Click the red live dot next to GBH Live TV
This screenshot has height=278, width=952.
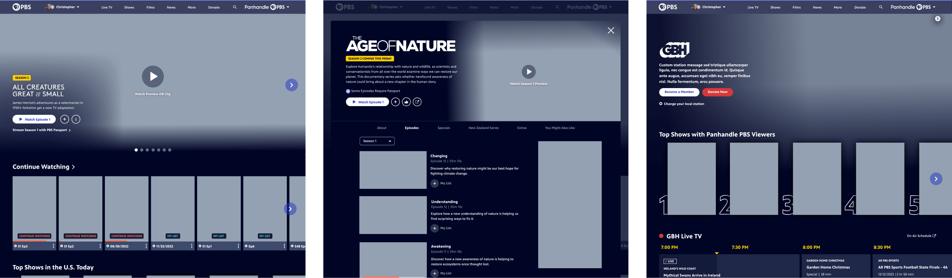click(661, 236)
